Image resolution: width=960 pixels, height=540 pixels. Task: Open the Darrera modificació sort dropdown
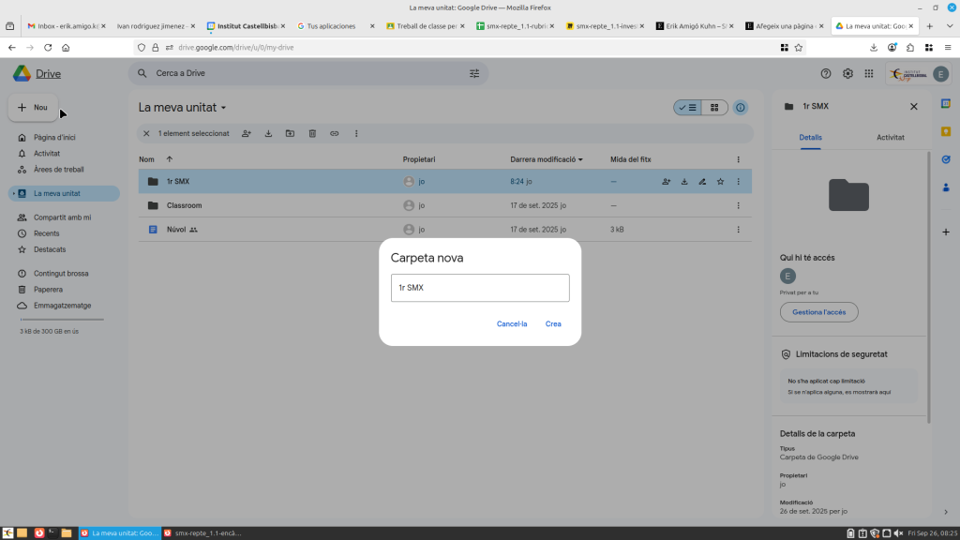tap(580, 159)
